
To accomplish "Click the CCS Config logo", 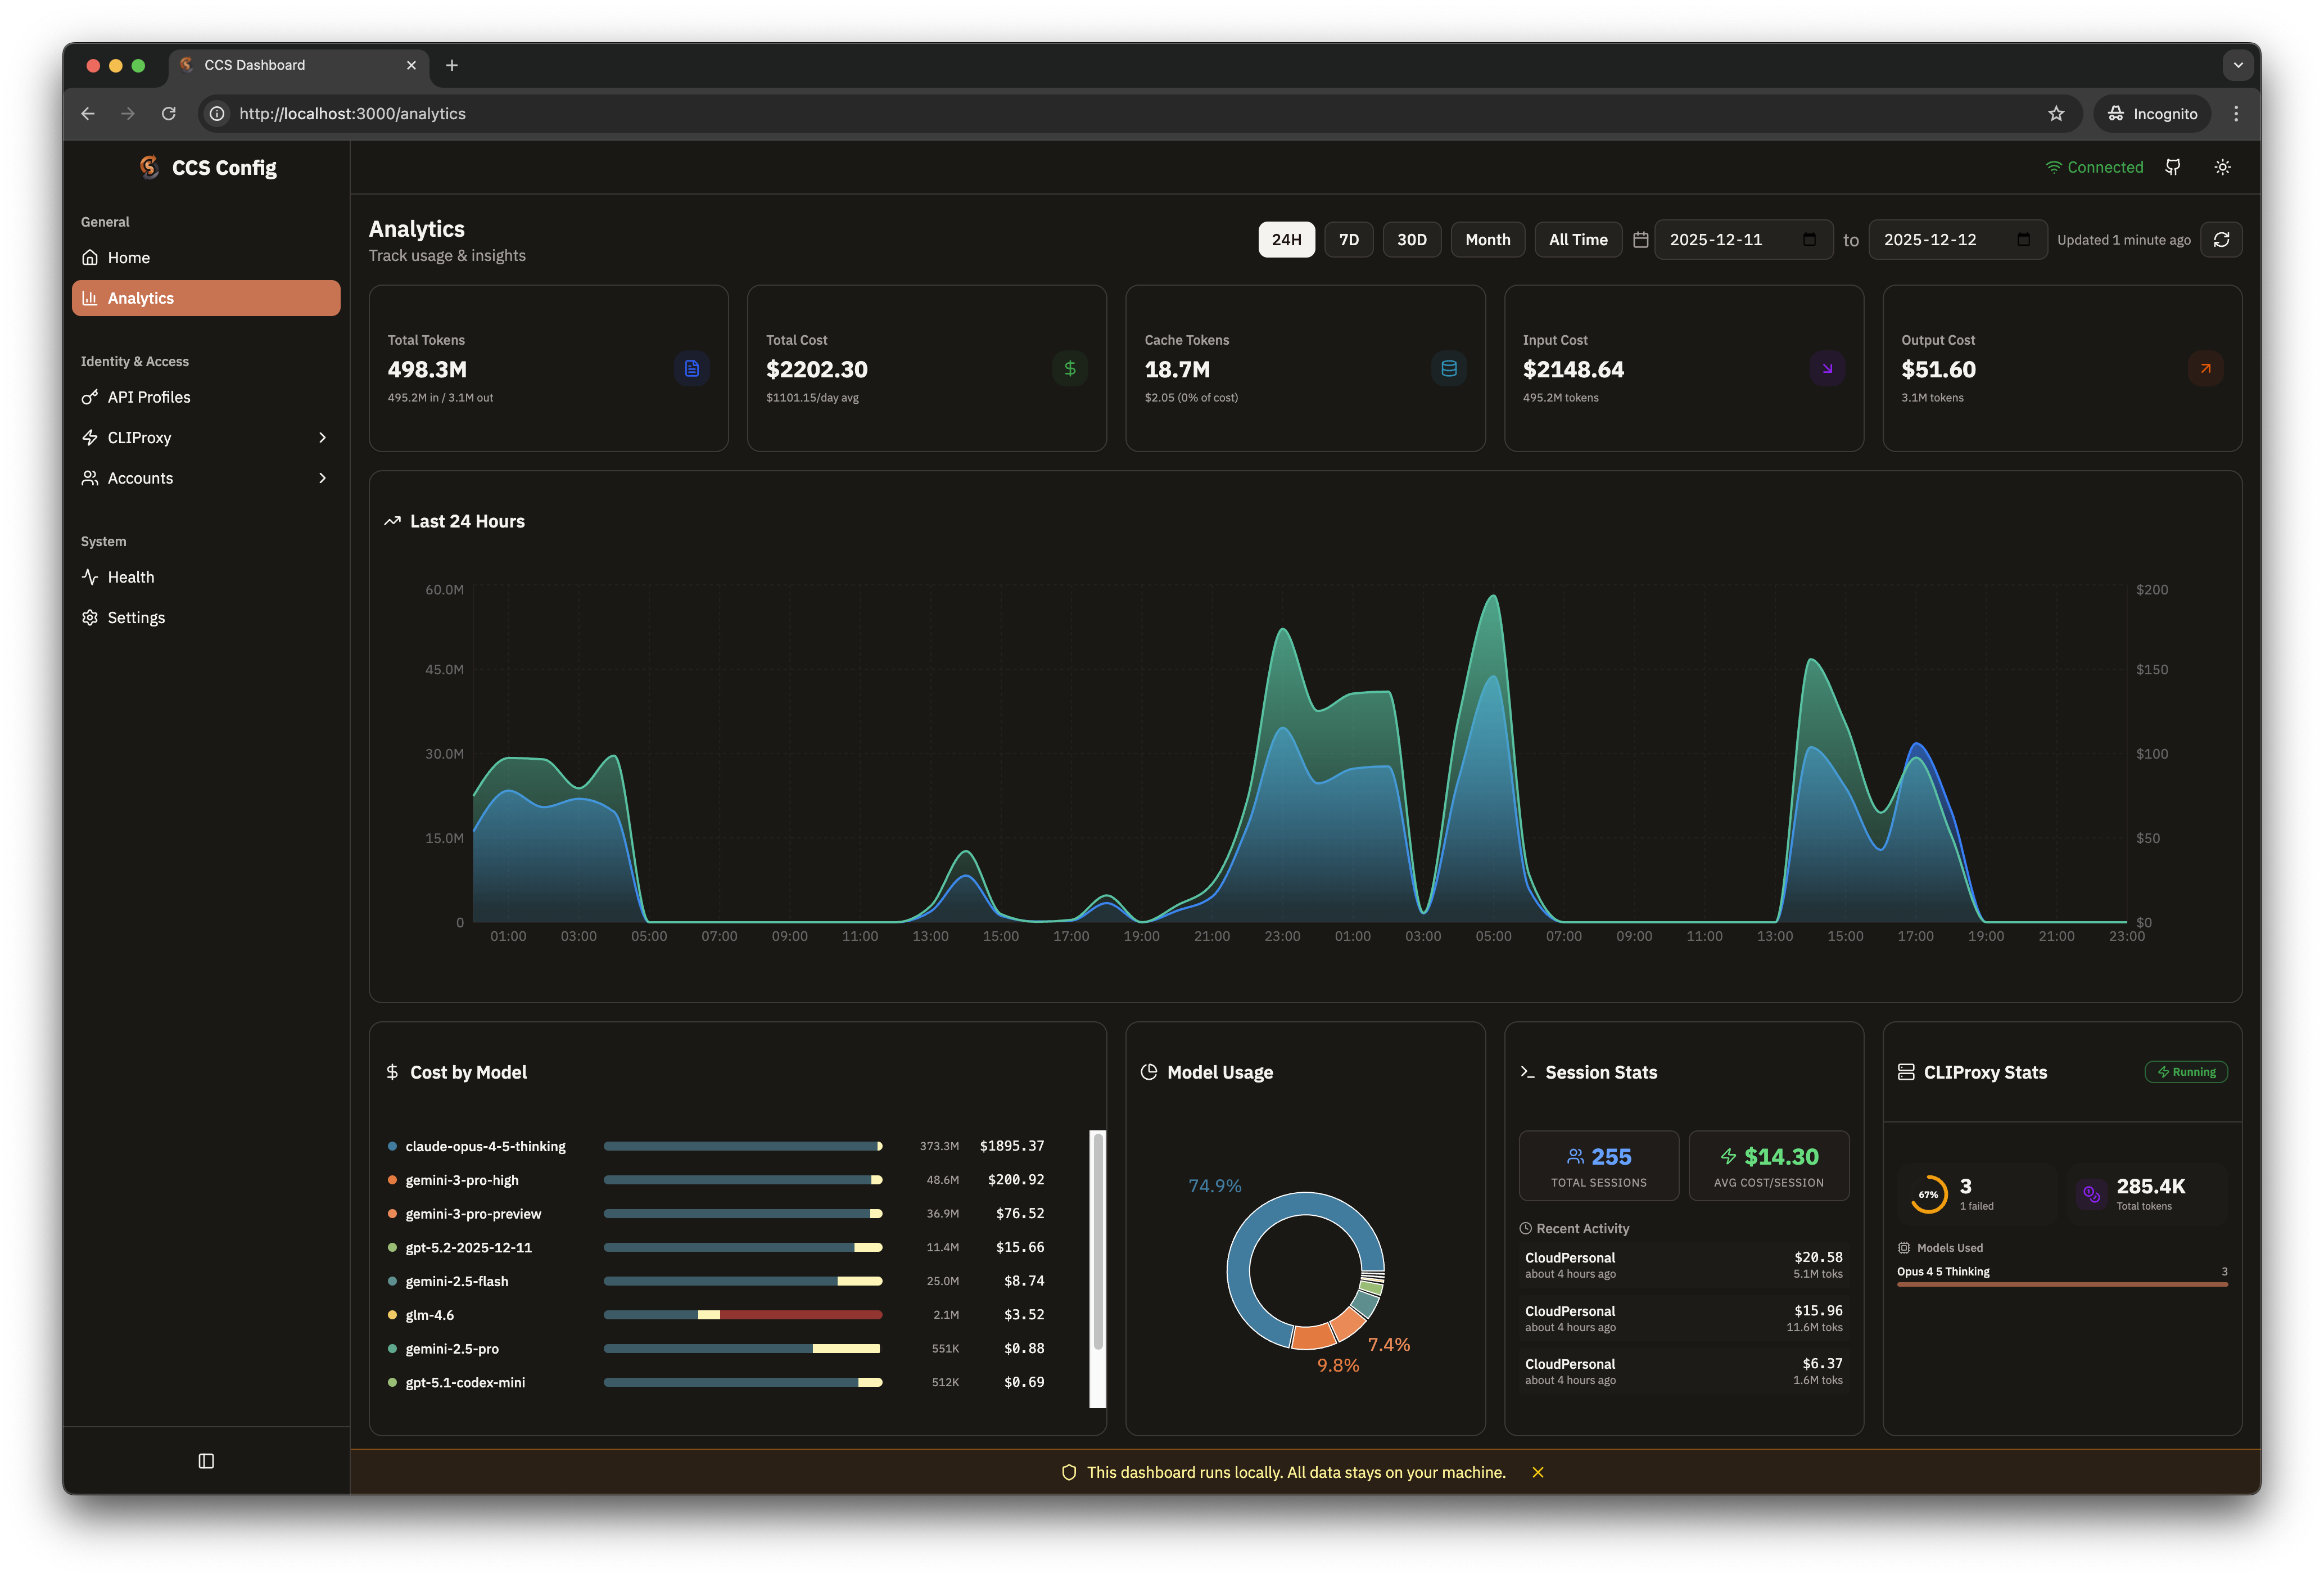I will tap(150, 167).
